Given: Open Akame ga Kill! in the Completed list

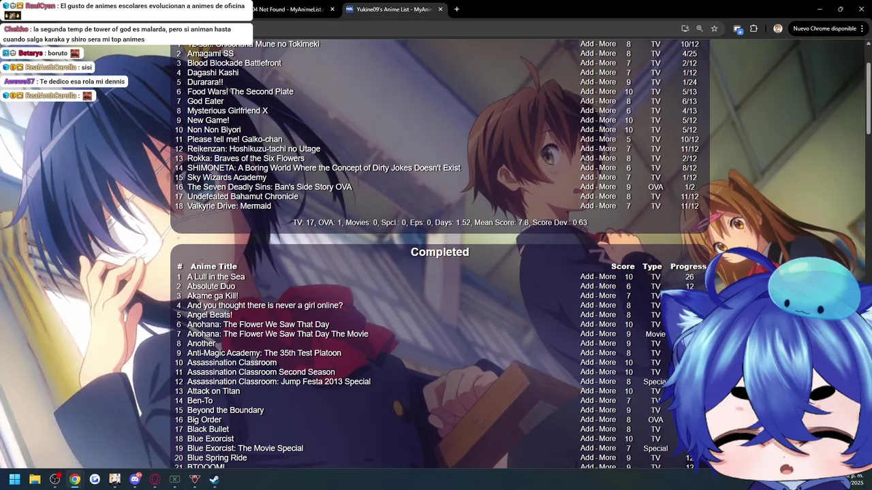Looking at the screenshot, I should (213, 296).
